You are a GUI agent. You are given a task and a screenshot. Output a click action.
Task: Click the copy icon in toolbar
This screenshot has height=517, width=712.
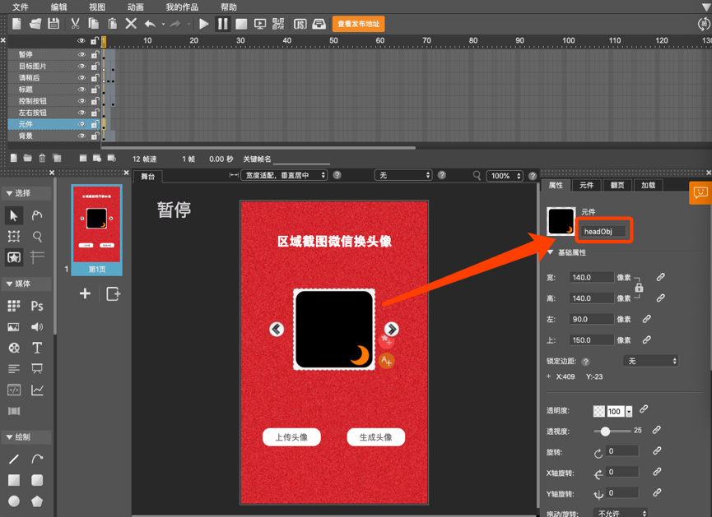tap(94, 24)
